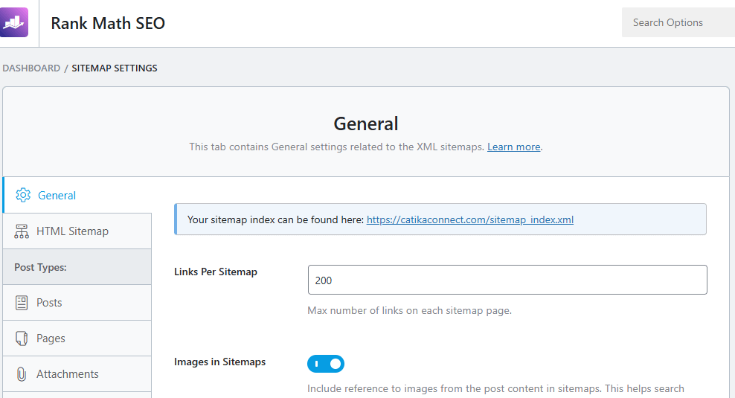Click the SITEMAP SETTINGS breadcrumb text

pos(115,68)
